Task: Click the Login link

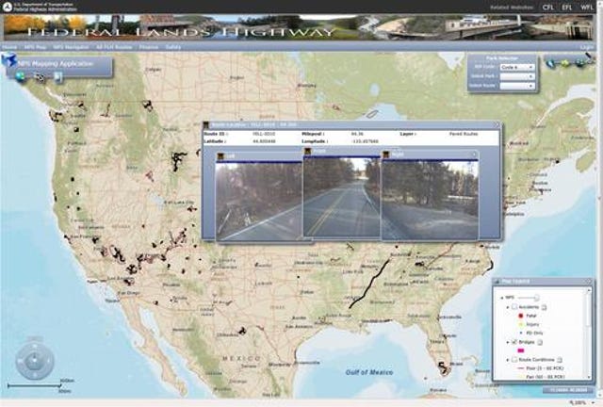Action: click(x=587, y=47)
